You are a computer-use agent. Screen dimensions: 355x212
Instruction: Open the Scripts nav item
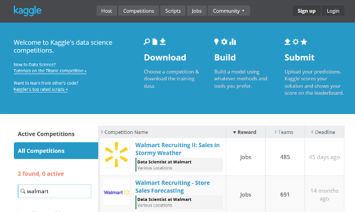pos(173,11)
